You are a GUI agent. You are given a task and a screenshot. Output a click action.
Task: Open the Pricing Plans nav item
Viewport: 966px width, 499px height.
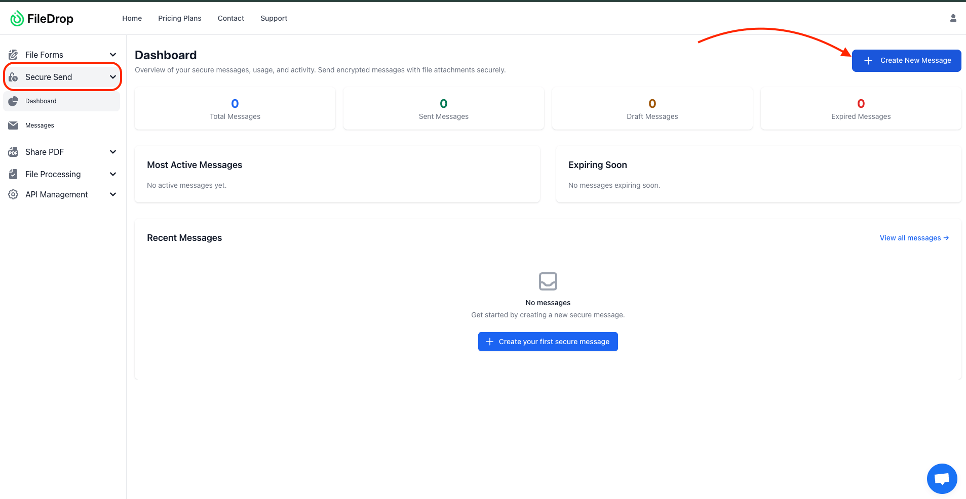(179, 18)
